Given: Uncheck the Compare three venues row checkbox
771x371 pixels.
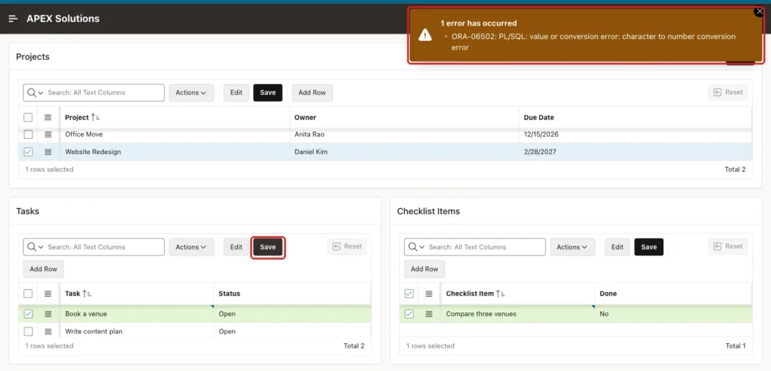Looking at the screenshot, I should click(409, 314).
